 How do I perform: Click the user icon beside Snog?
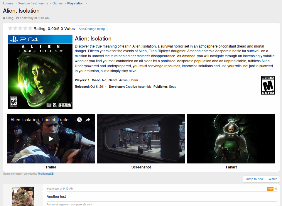[4, 18]
